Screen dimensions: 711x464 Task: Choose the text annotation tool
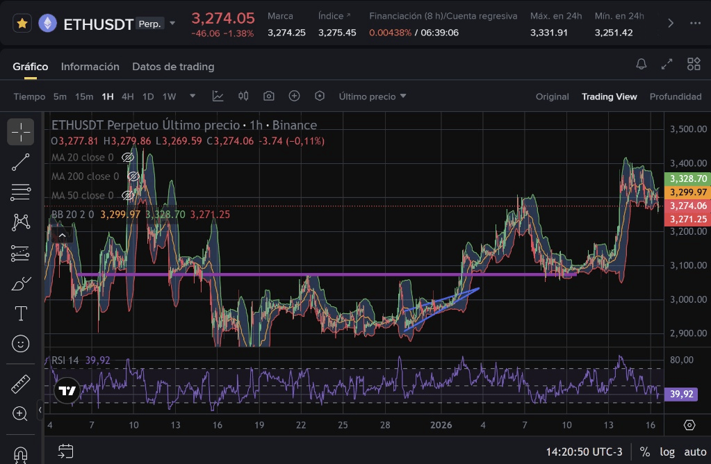pyautogui.click(x=21, y=313)
